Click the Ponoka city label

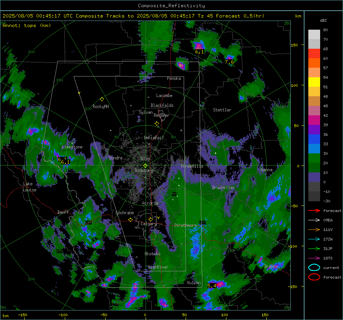[x=174, y=78]
